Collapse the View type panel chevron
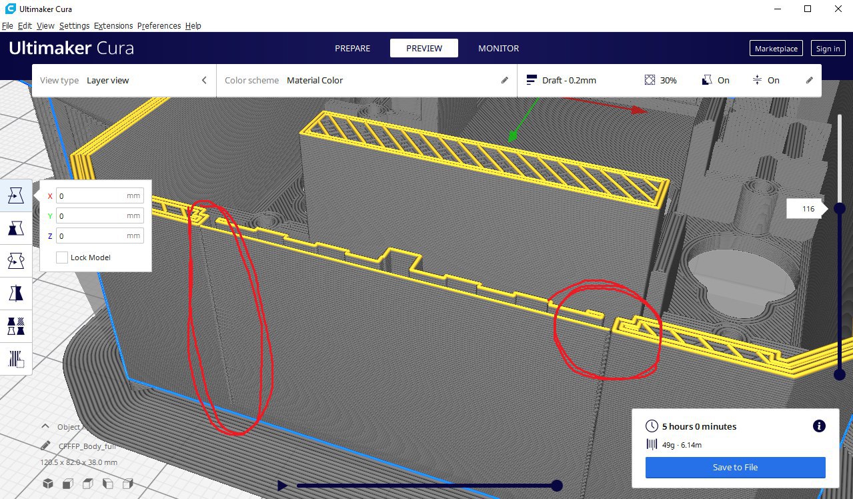The image size is (853, 499). (204, 80)
